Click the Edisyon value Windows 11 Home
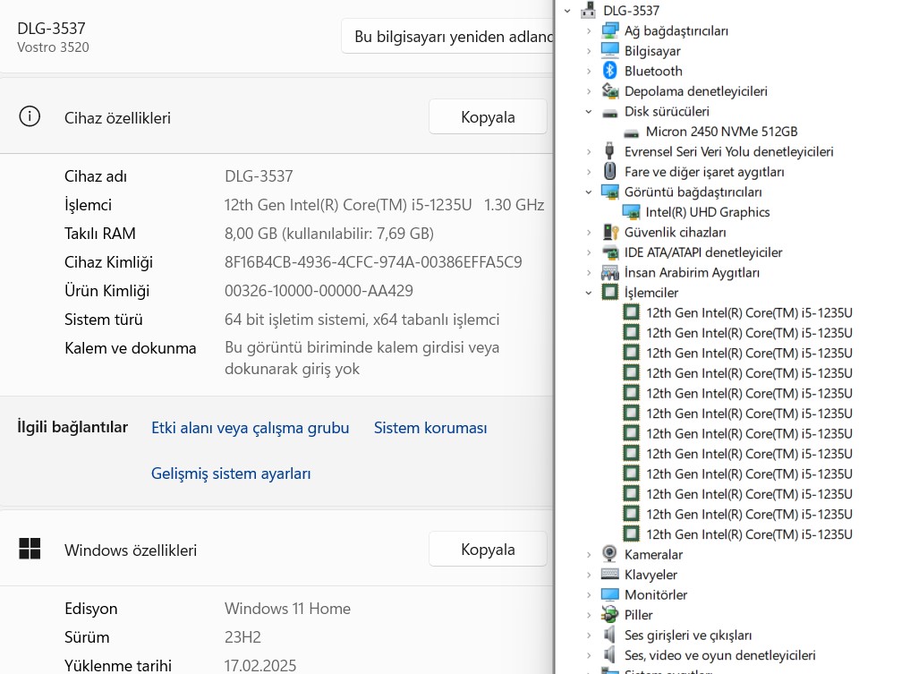The image size is (910, 674). (x=287, y=609)
